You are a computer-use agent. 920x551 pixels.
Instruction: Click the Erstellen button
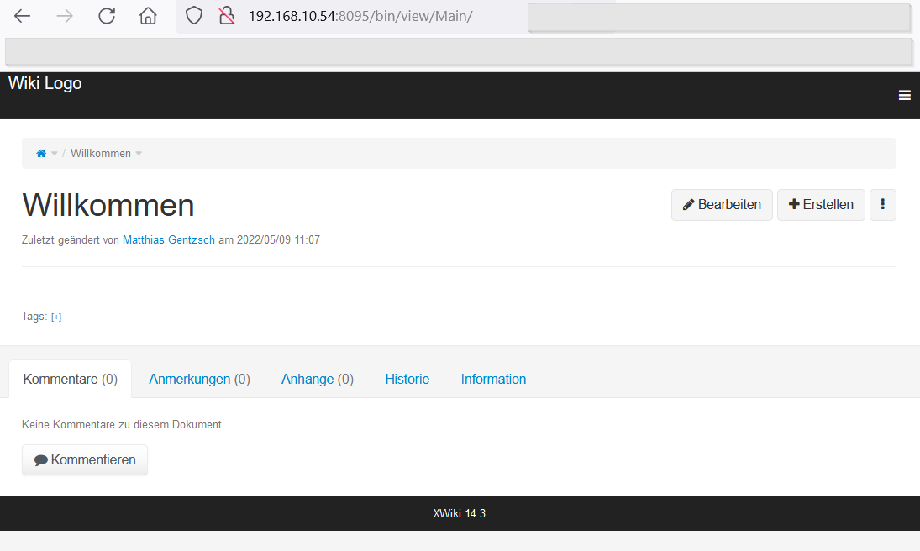[821, 205]
